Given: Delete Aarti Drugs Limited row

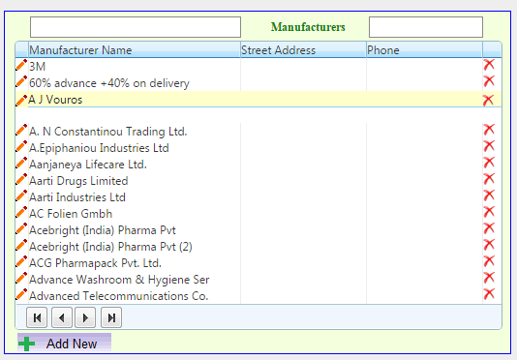Looking at the screenshot, I should pyautogui.click(x=489, y=179).
